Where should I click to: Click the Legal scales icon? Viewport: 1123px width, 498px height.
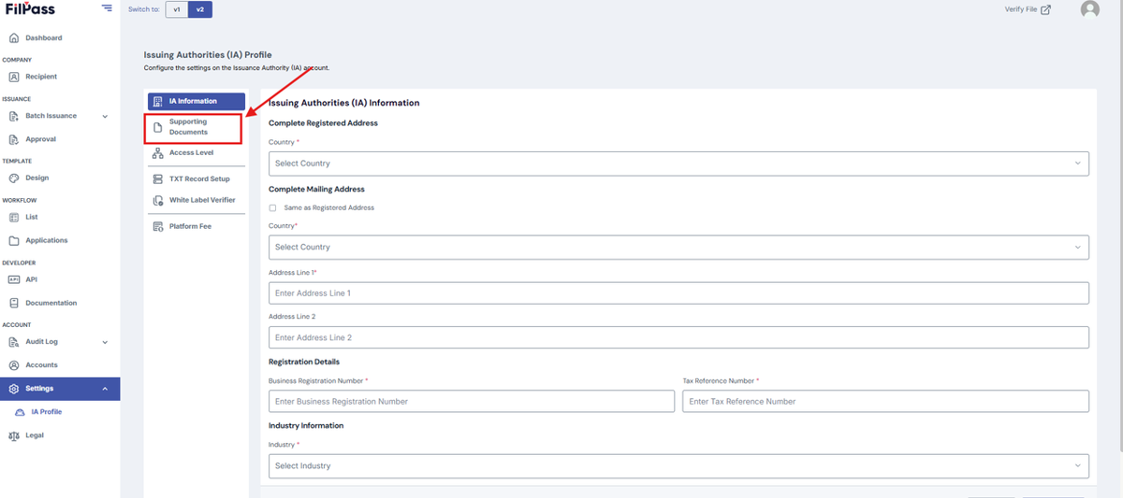coord(14,435)
